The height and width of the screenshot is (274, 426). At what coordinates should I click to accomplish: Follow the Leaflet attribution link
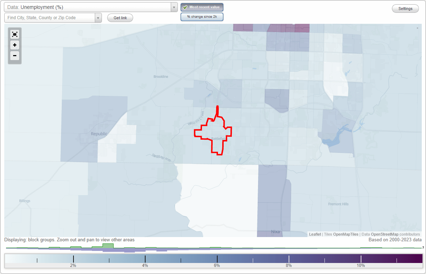point(315,234)
